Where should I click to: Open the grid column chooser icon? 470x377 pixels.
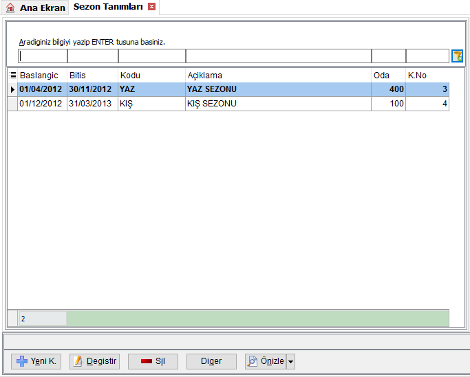click(x=12, y=75)
